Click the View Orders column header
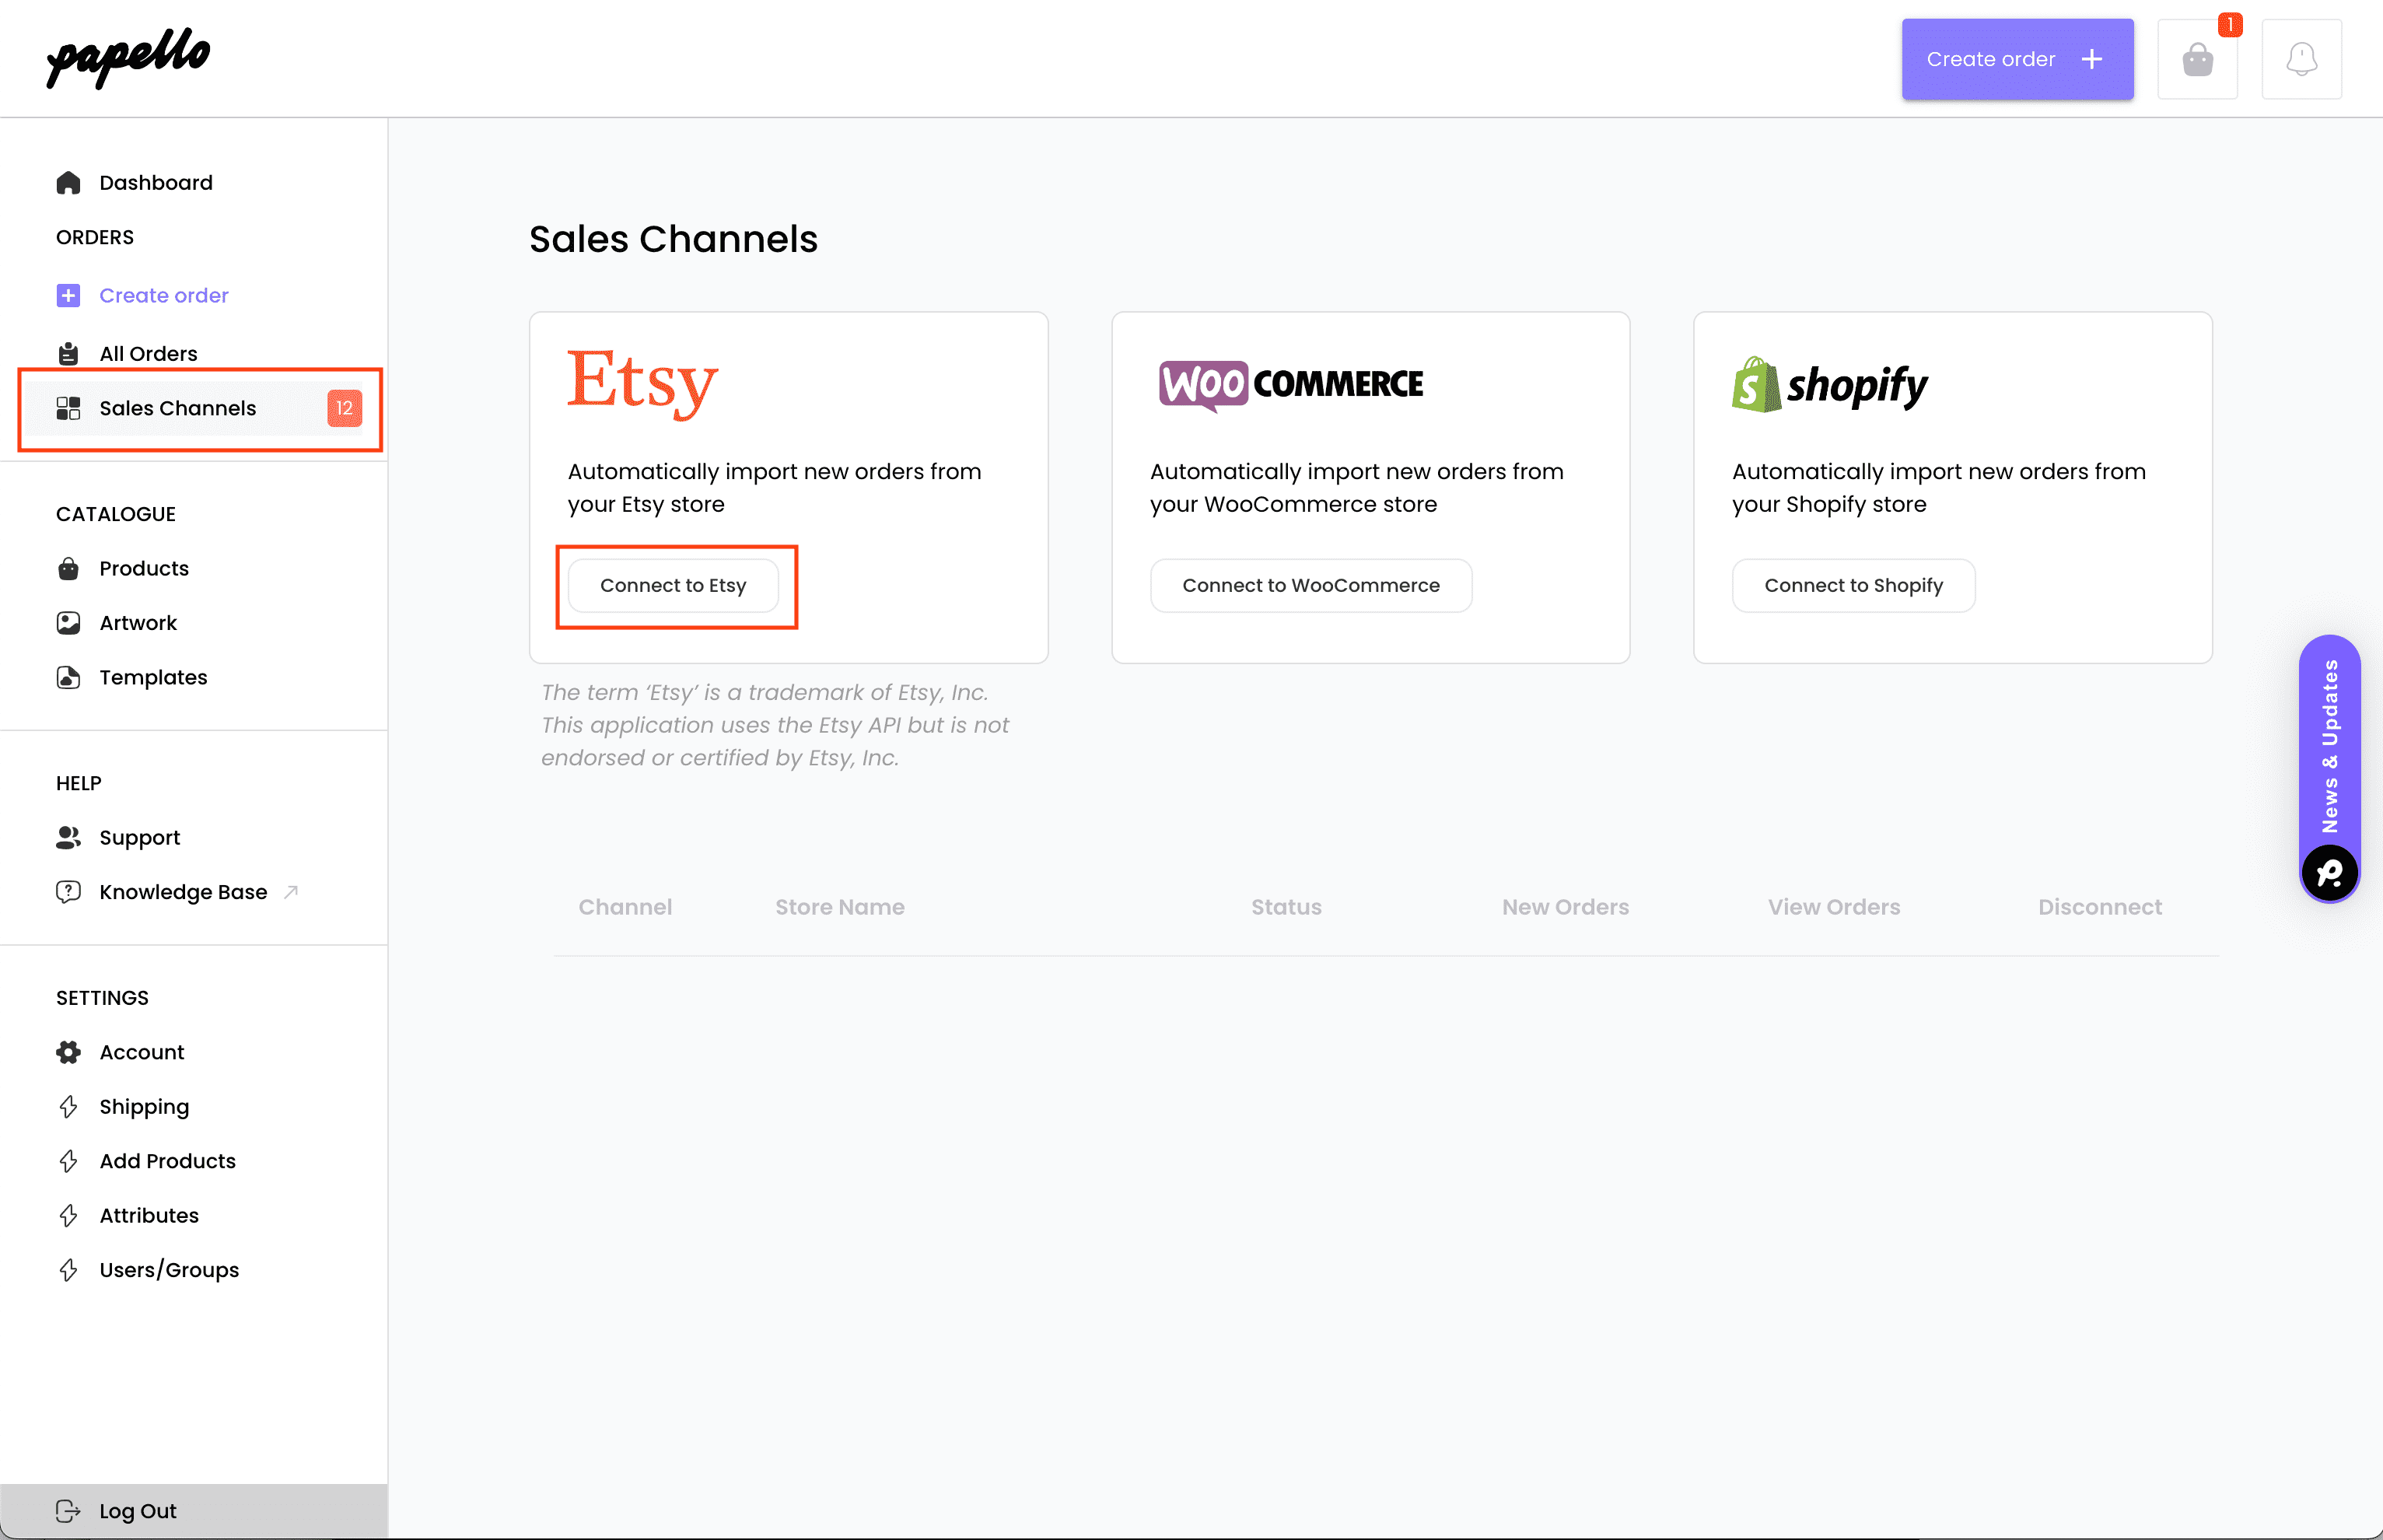Image resolution: width=2383 pixels, height=1540 pixels. pos(1834,908)
